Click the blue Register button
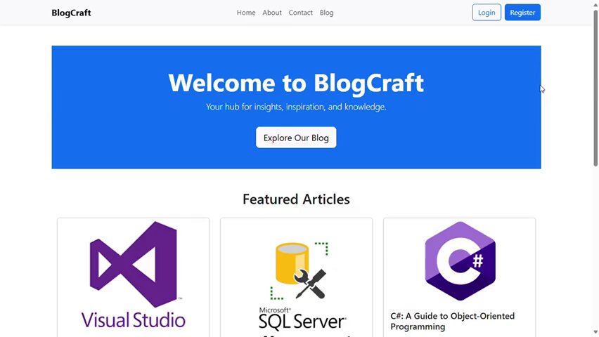Screen dimensions: 599x337 tap(522, 13)
